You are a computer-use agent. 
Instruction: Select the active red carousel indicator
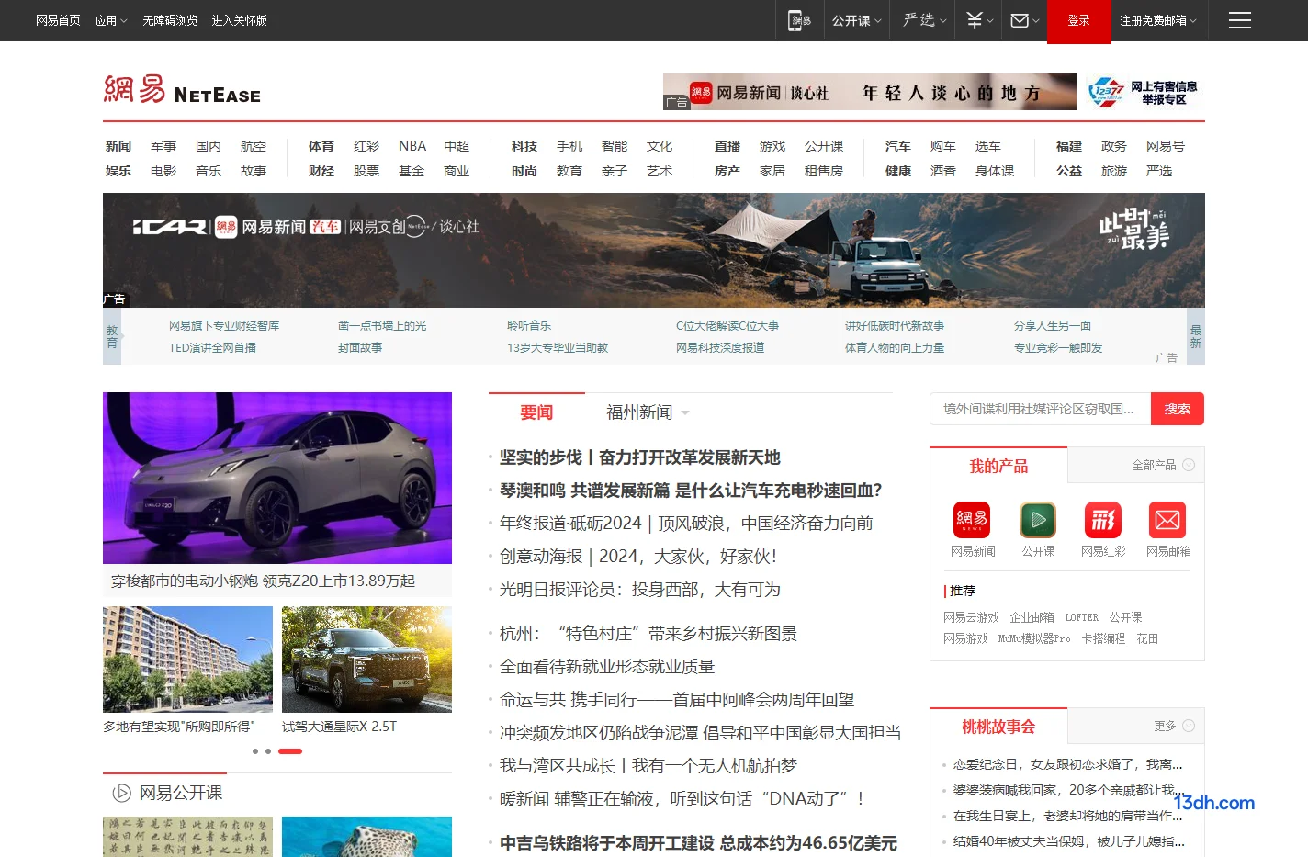point(290,751)
